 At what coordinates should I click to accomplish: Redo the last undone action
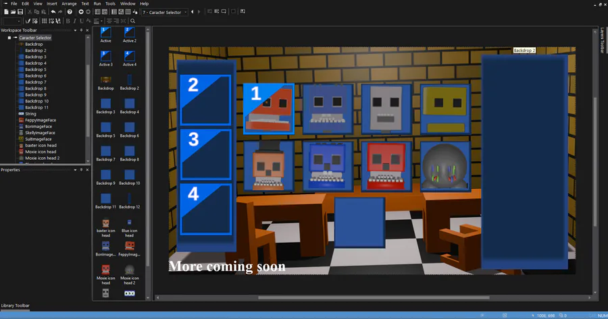coord(60,12)
